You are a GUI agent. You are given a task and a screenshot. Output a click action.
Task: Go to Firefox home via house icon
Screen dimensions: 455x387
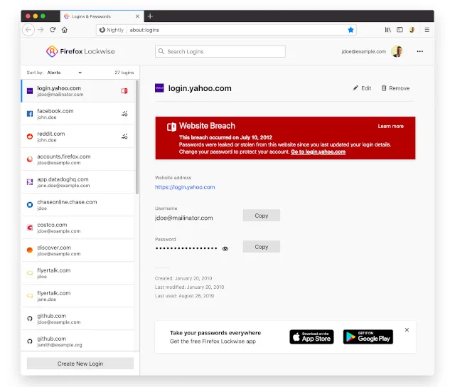65,30
